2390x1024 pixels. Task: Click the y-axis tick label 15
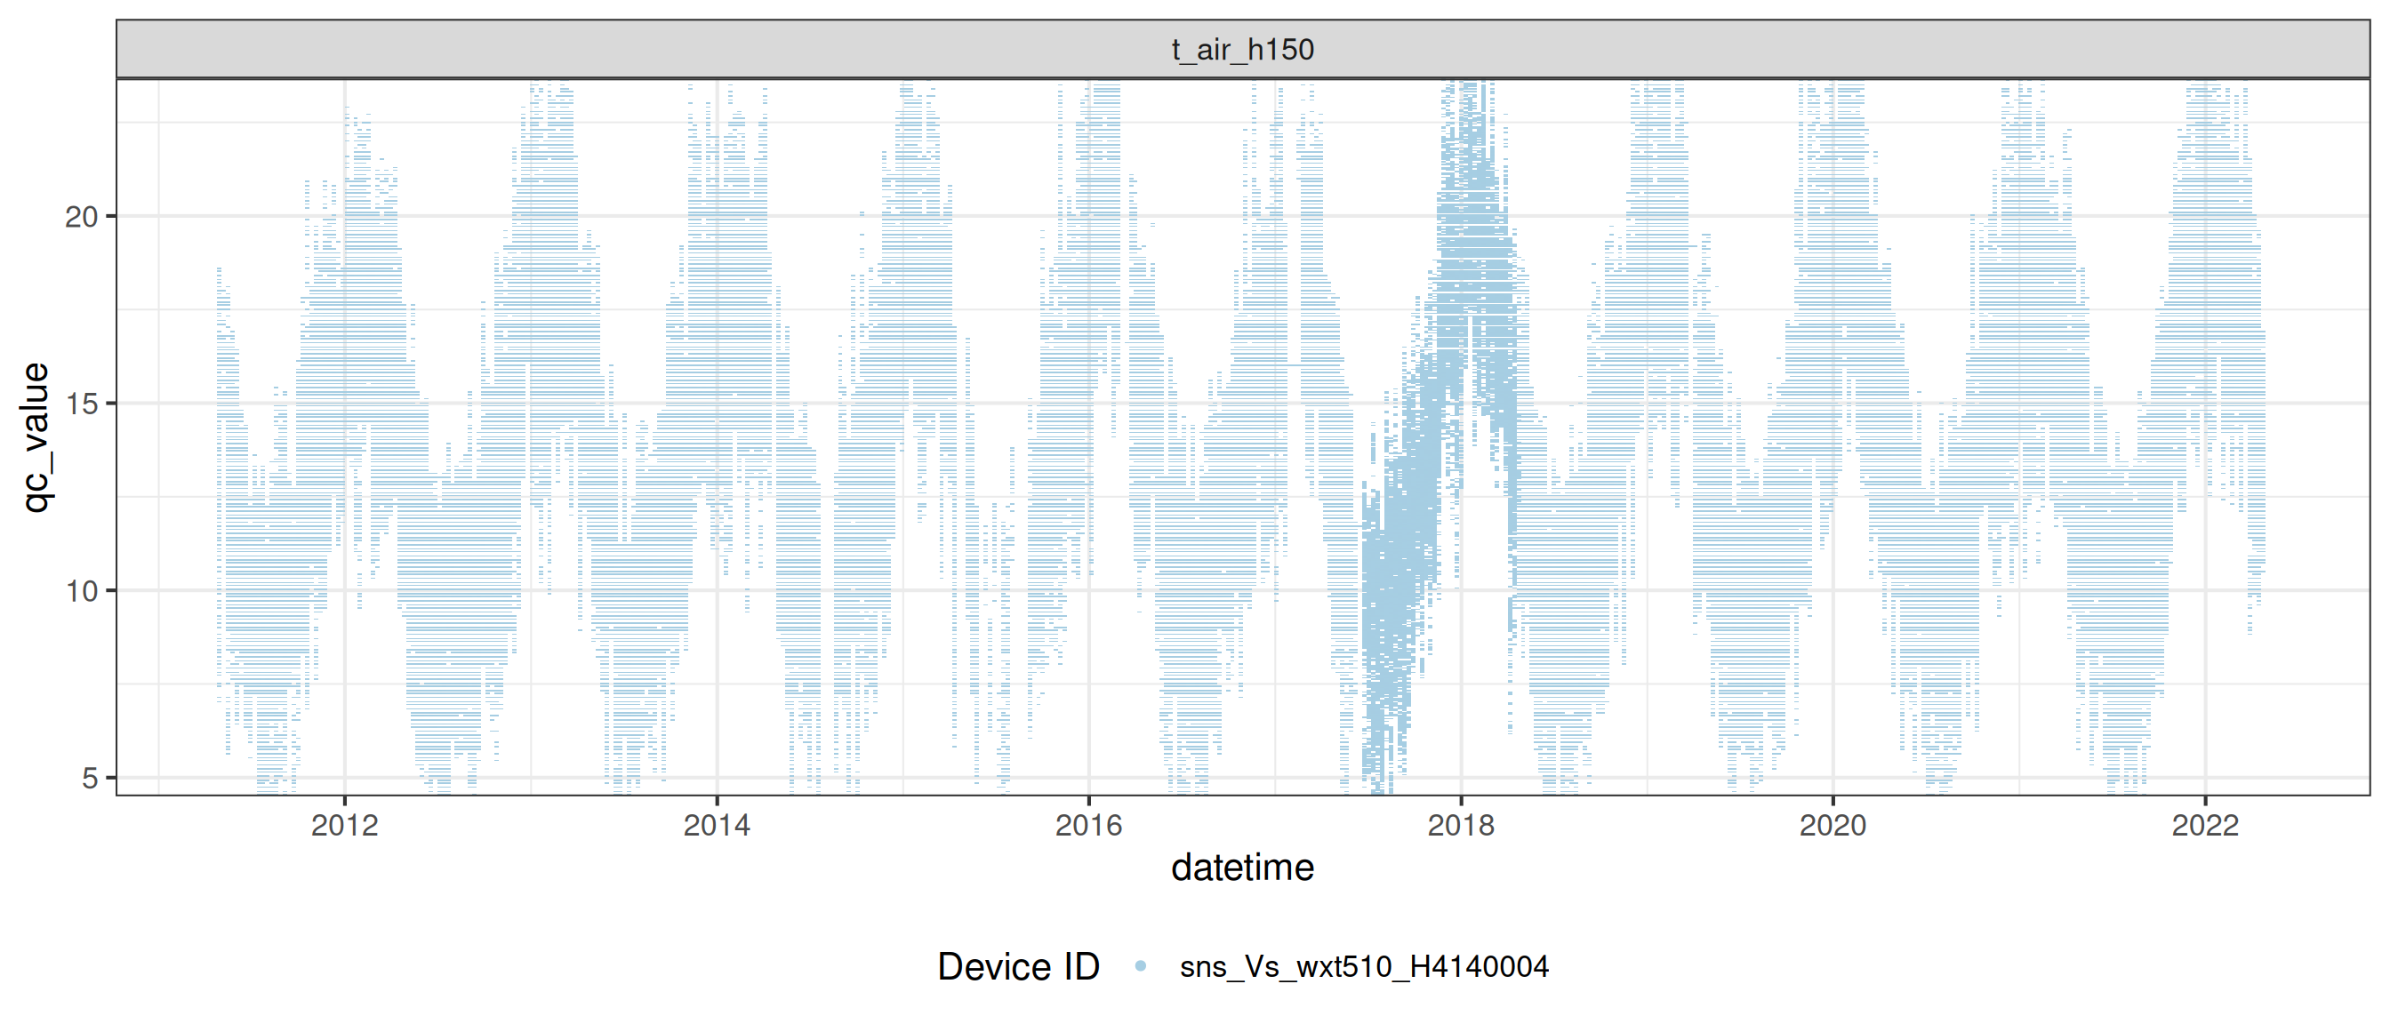point(82,404)
